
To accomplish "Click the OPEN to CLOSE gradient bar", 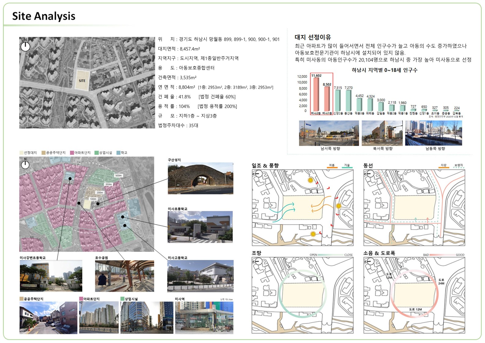I will click(331, 255).
